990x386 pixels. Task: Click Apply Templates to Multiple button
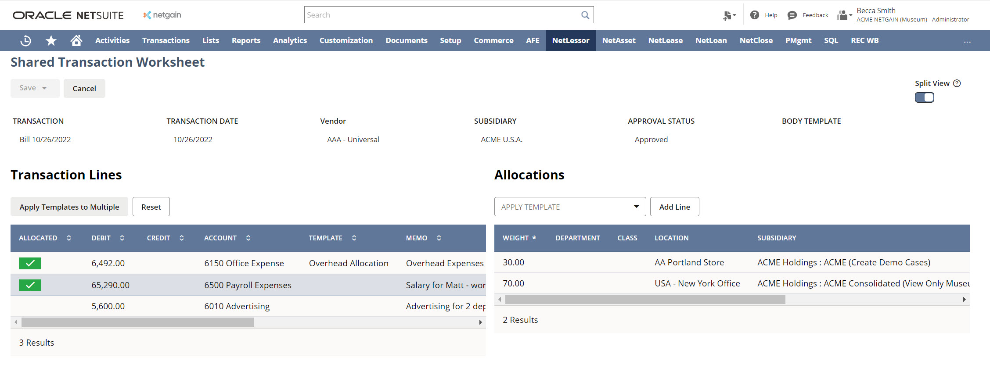click(x=69, y=207)
